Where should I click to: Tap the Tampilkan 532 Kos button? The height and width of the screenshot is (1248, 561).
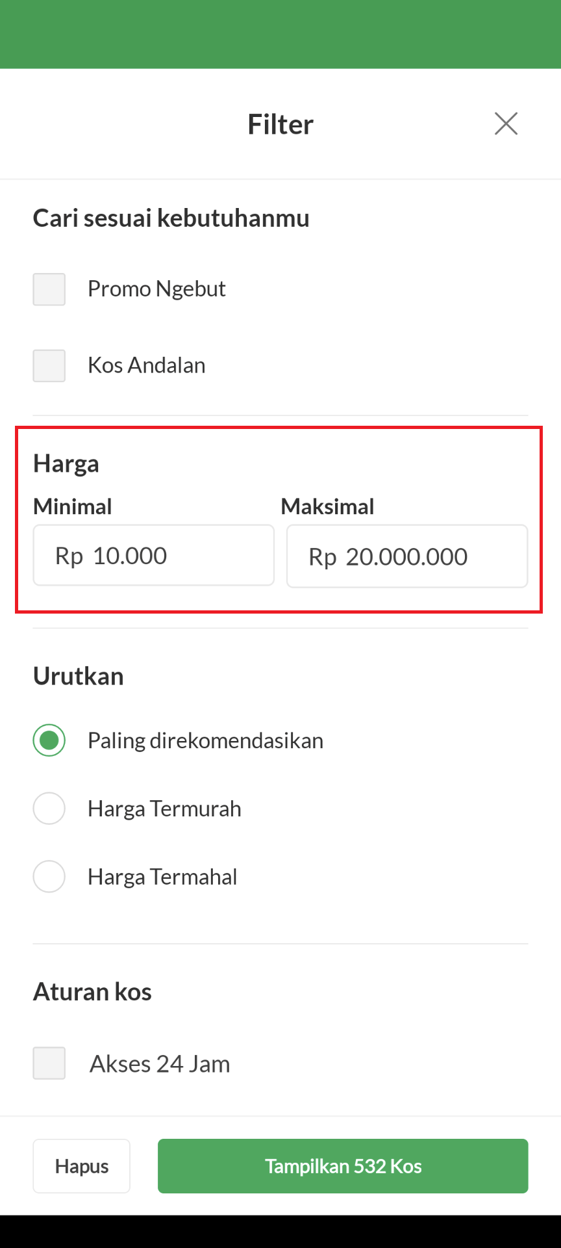click(x=343, y=1166)
